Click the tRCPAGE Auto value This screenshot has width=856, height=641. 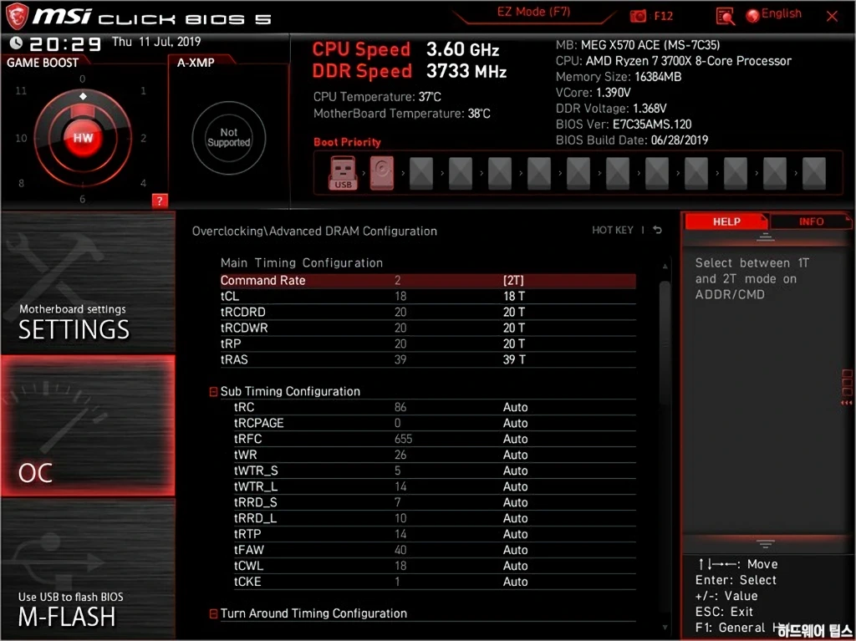coord(515,423)
